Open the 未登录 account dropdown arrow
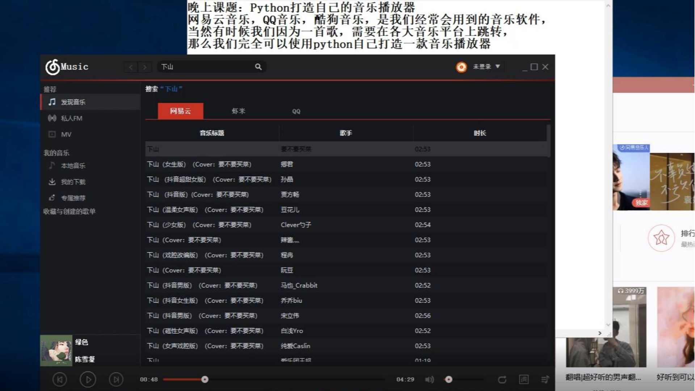This screenshot has height=391, width=695. pos(498,66)
